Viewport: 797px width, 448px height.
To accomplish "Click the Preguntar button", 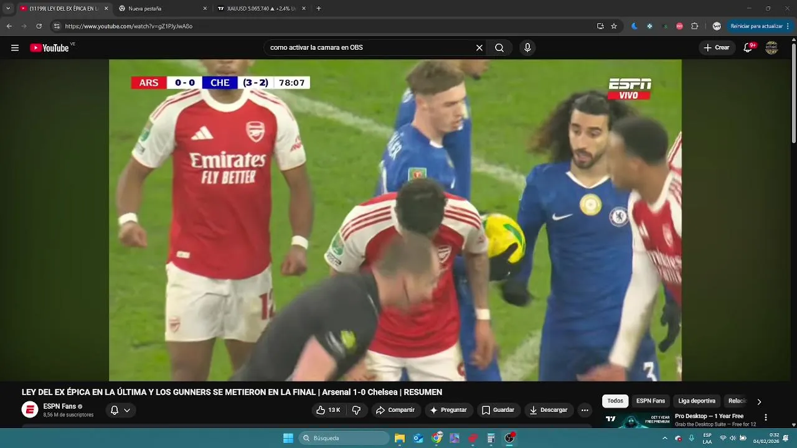I will tap(449, 410).
